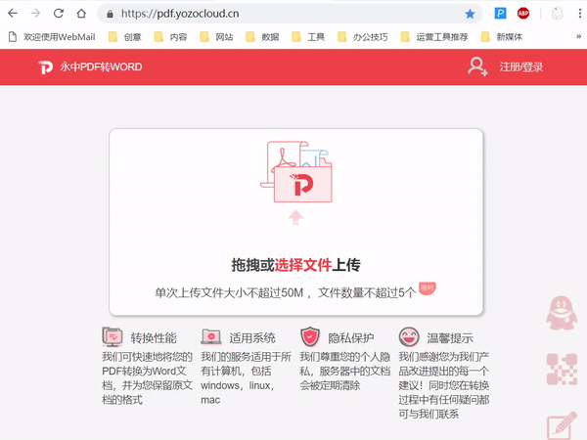The image size is (587, 440).
Task: Click the blue bookmark star icon
Action: (470, 14)
